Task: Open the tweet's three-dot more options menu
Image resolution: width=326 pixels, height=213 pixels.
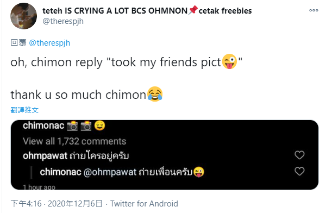Action: point(314,10)
